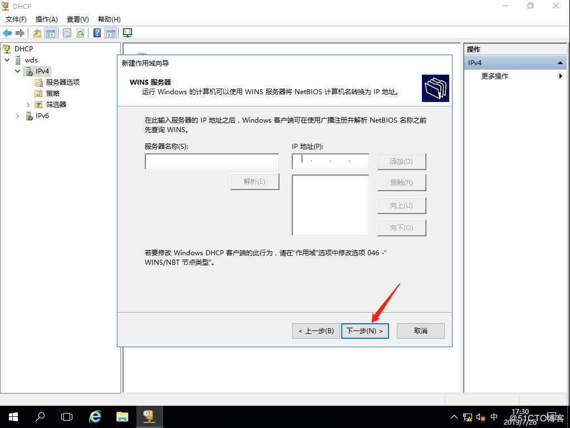Expand the 筛选器 tree node
The height and width of the screenshot is (428, 570).
(28, 105)
